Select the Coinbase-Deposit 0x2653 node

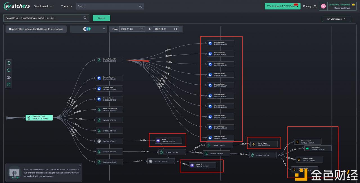tap(221, 85)
